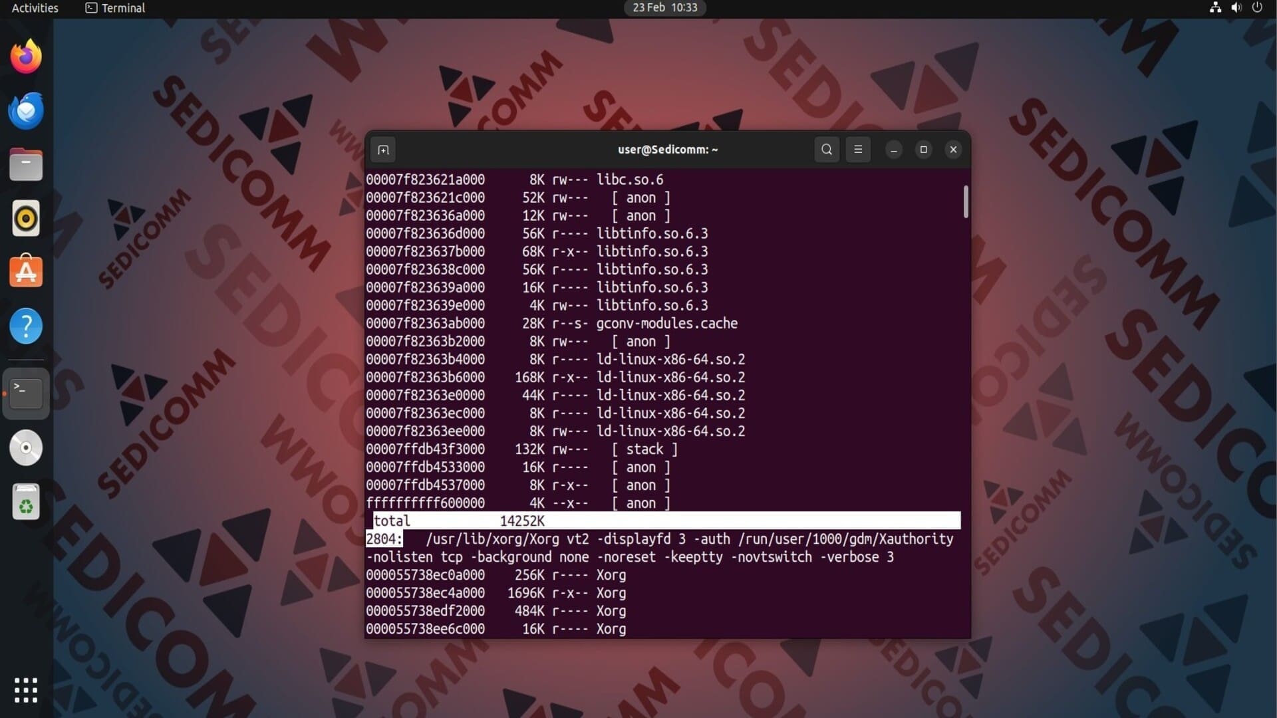Open a new terminal tab

tap(383, 150)
